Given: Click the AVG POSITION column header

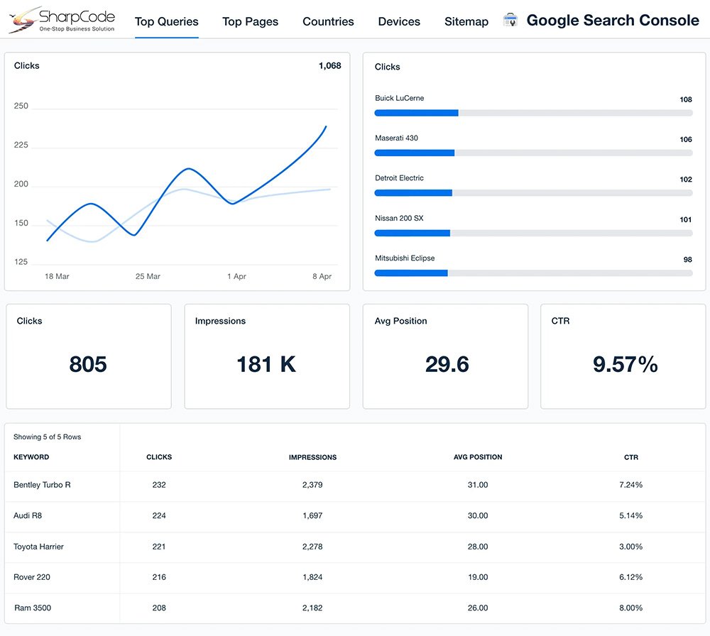Looking at the screenshot, I should pos(478,457).
